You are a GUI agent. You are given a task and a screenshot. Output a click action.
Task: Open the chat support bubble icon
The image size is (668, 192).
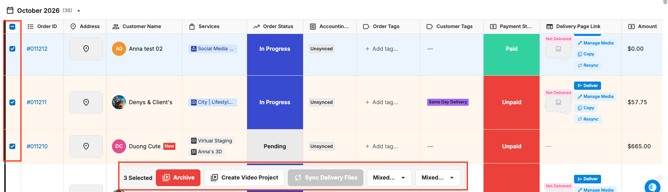point(652,187)
